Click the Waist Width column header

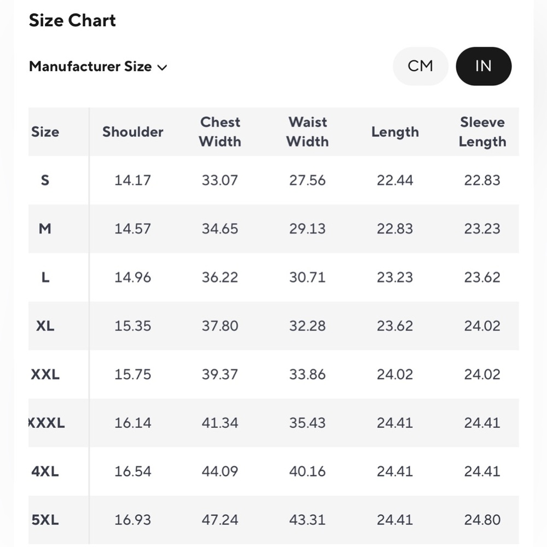click(x=307, y=132)
